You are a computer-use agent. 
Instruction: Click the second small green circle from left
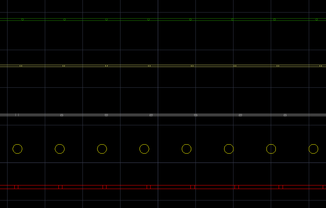(x=65, y=19)
